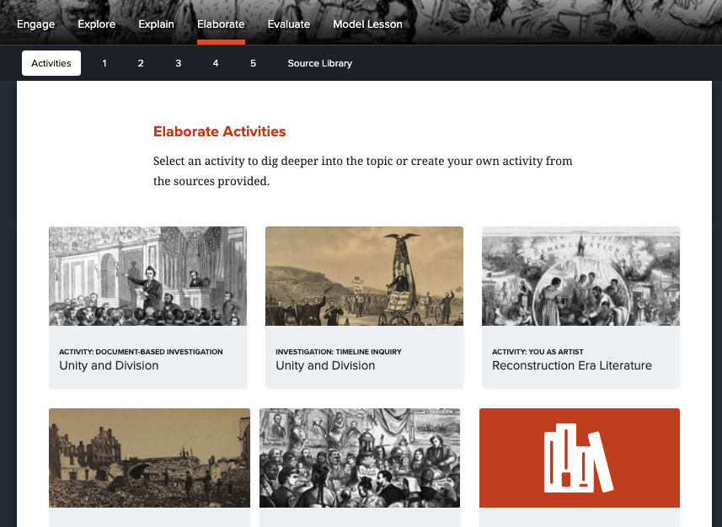Go to the Explore section

97,24
